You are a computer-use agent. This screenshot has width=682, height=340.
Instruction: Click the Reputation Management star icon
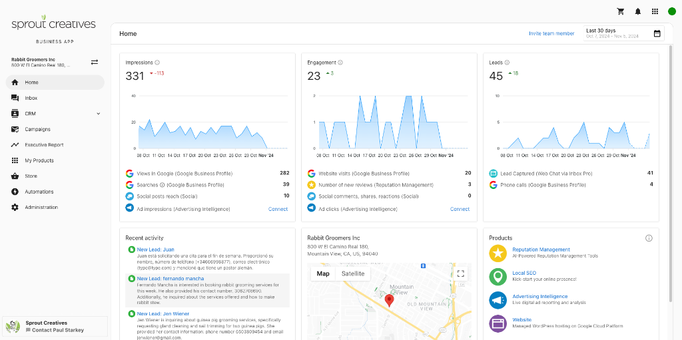498,253
